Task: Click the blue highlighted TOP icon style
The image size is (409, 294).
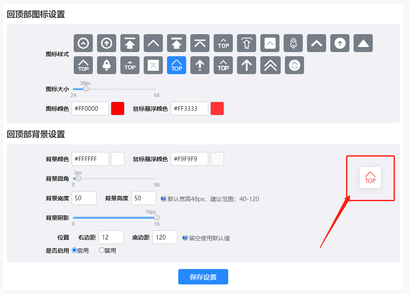Action: [x=177, y=65]
